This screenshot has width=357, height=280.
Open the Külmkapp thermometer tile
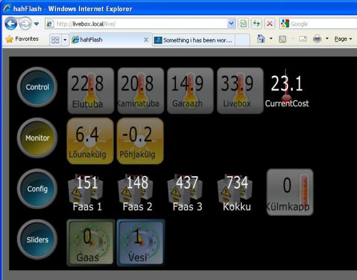pyautogui.click(x=290, y=192)
